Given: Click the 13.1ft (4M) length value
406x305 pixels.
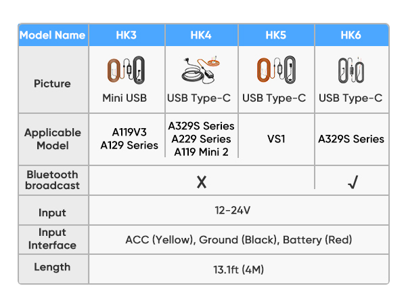Looking at the screenshot, I should coord(239,270).
